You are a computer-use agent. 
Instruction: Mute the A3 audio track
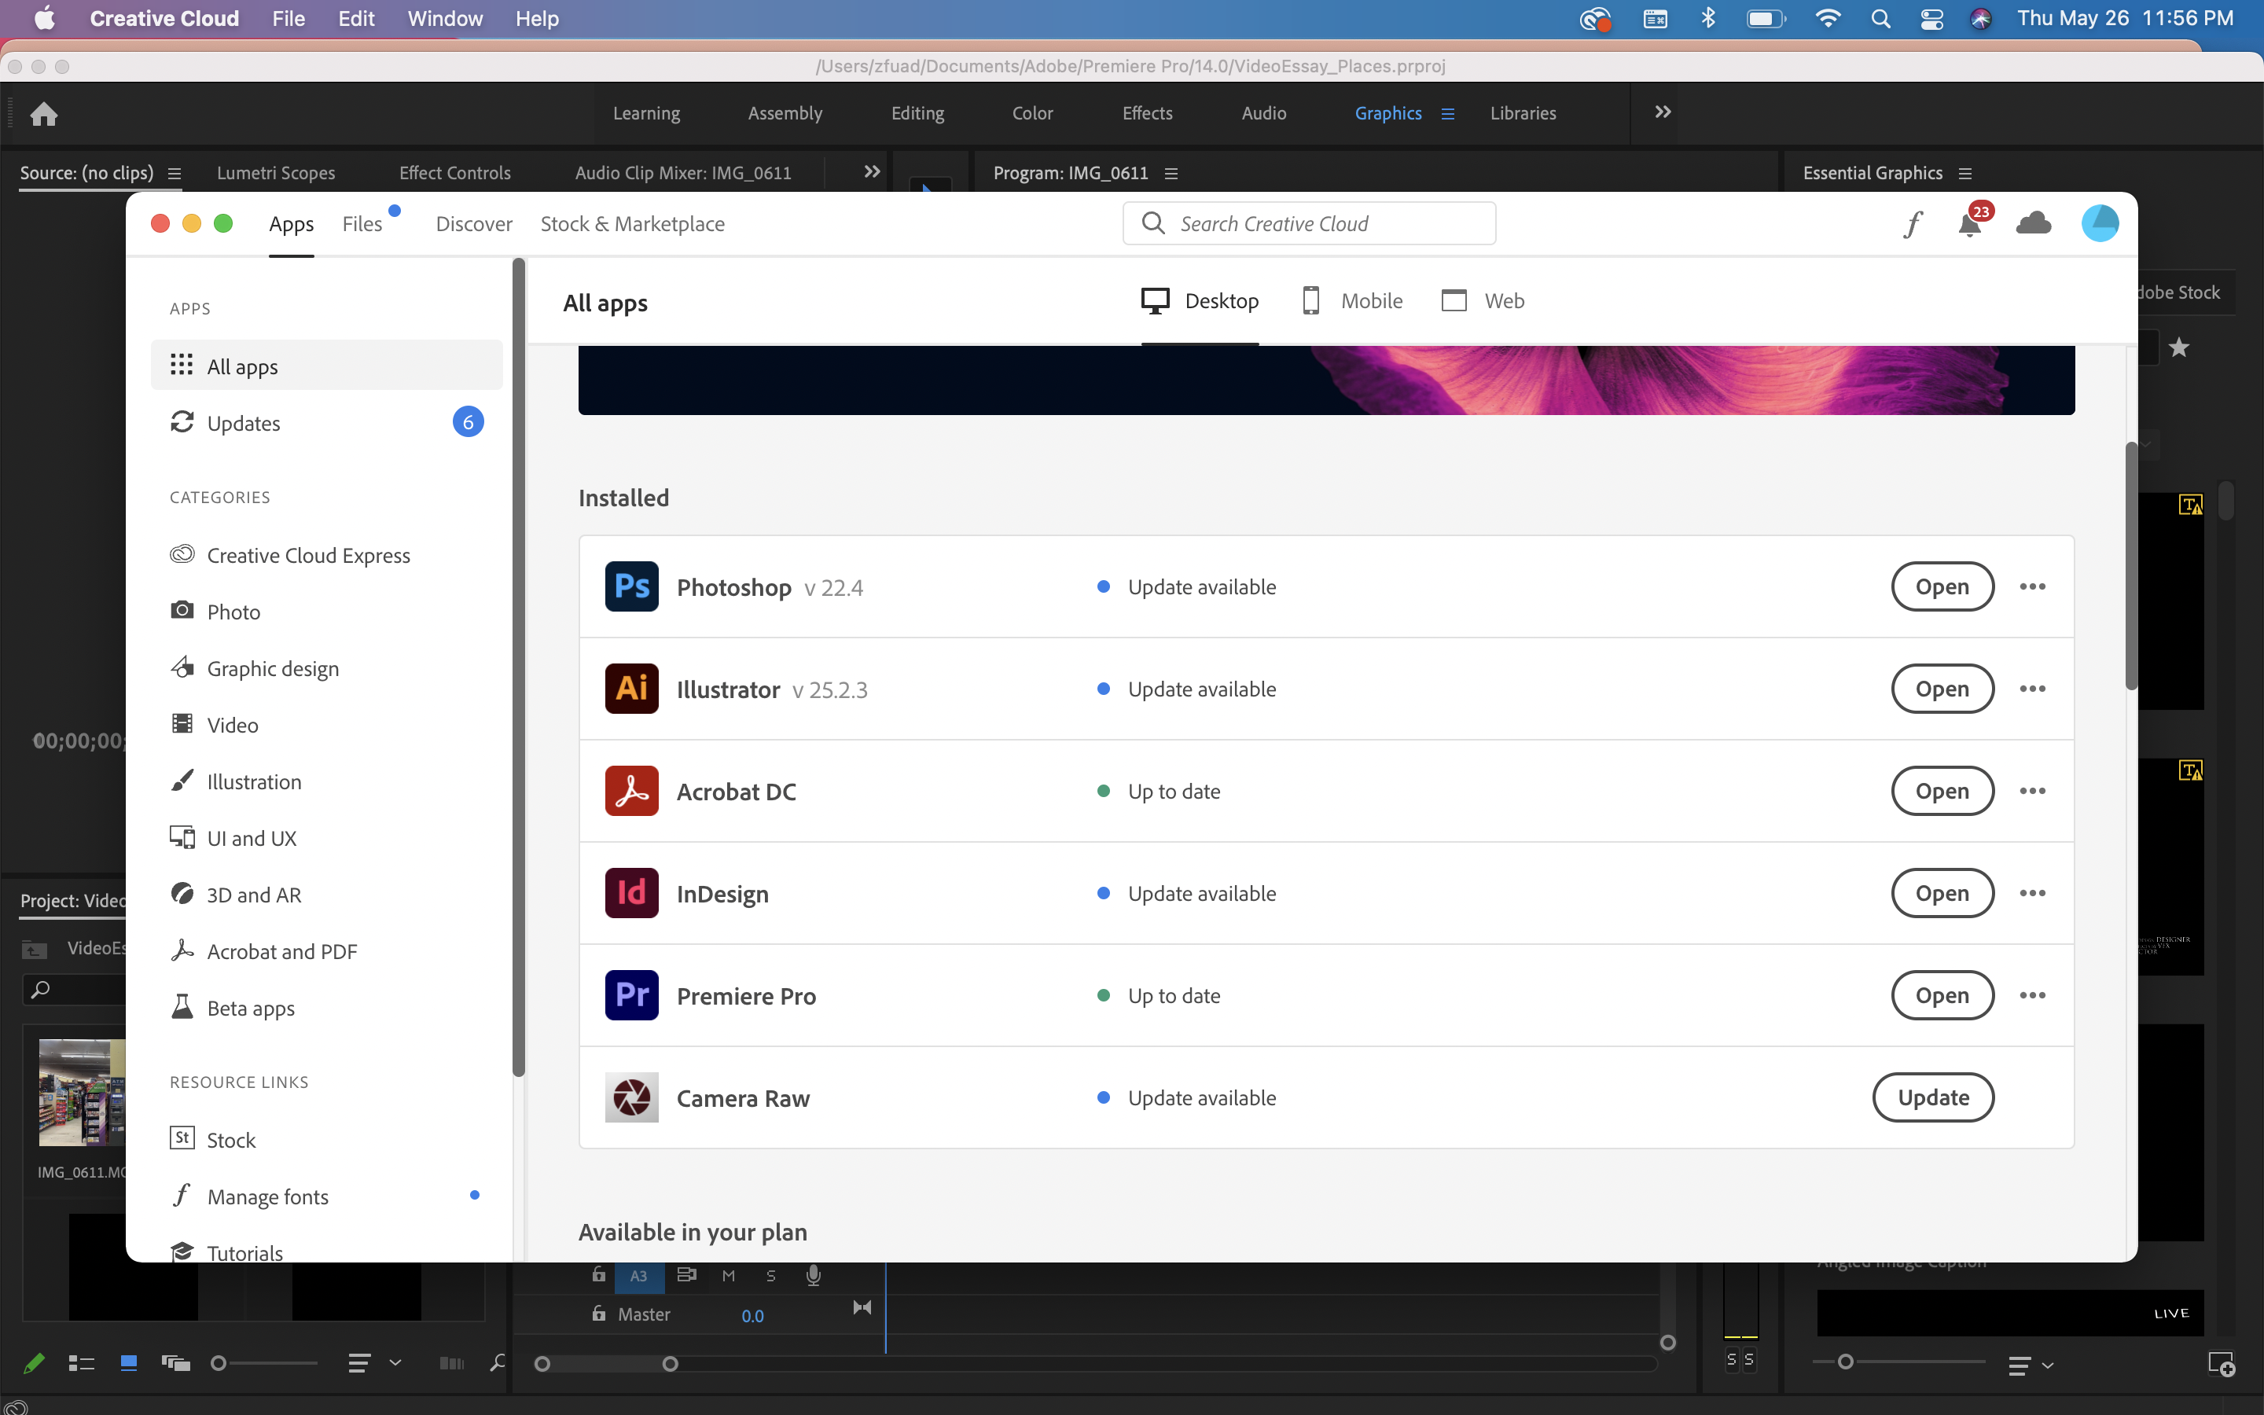[x=729, y=1276]
